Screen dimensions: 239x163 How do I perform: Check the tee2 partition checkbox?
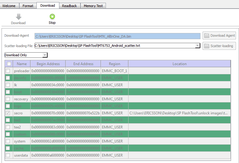pyautogui.click(x=8, y=127)
